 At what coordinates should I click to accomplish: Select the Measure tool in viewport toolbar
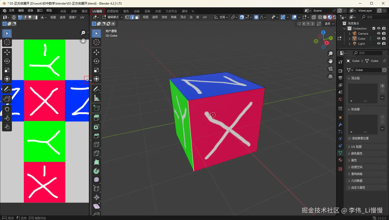pyautogui.click(x=96, y=98)
